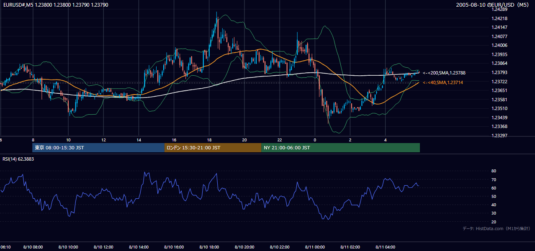Screen dimensions: 535x251
Task: Click the bottom time label 8/10 16:00
Action: pos(174,247)
